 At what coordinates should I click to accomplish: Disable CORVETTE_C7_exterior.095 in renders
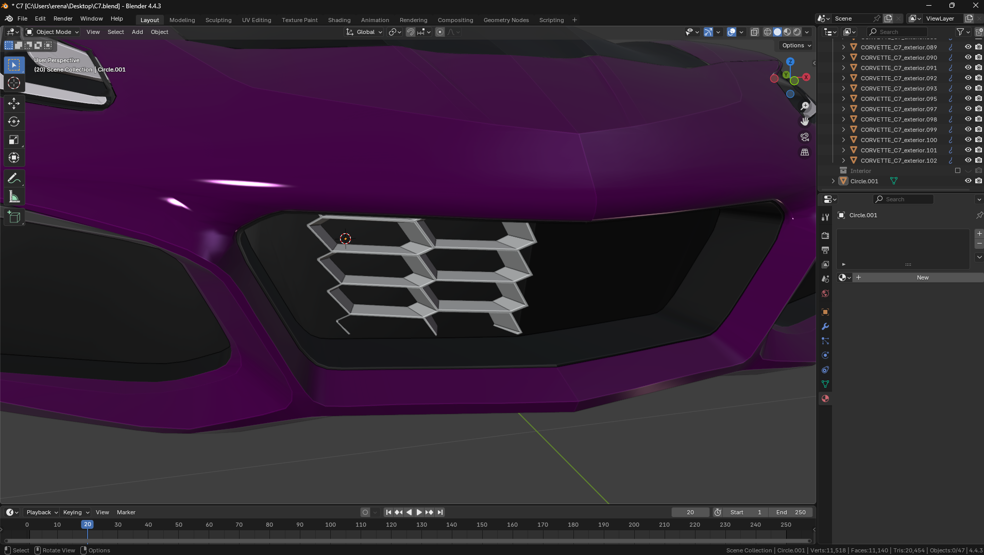coord(978,98)
